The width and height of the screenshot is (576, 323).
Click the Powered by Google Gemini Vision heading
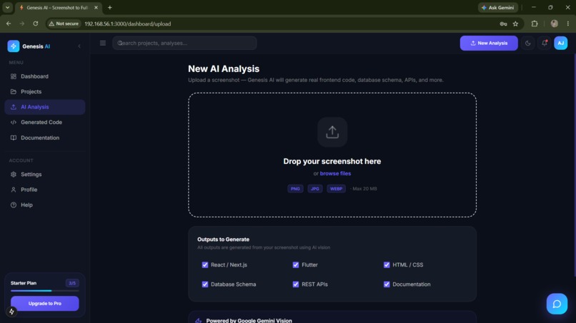[249, 320]
